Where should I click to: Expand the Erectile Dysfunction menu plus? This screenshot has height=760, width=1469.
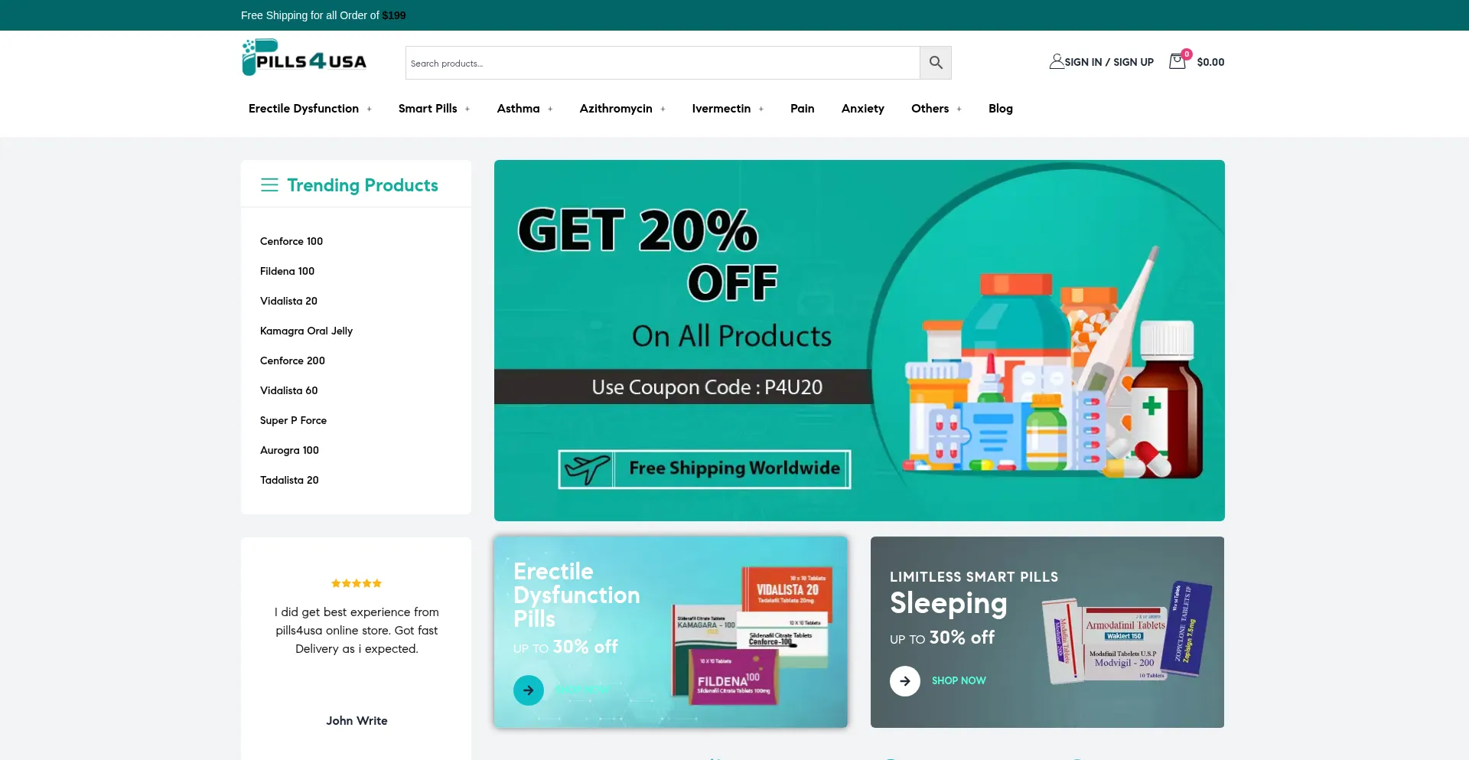tap(369, 109)
